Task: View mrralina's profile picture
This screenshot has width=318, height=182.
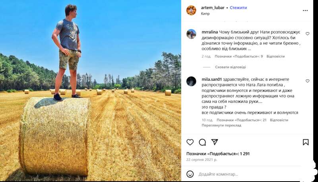Action: point(191,34)
